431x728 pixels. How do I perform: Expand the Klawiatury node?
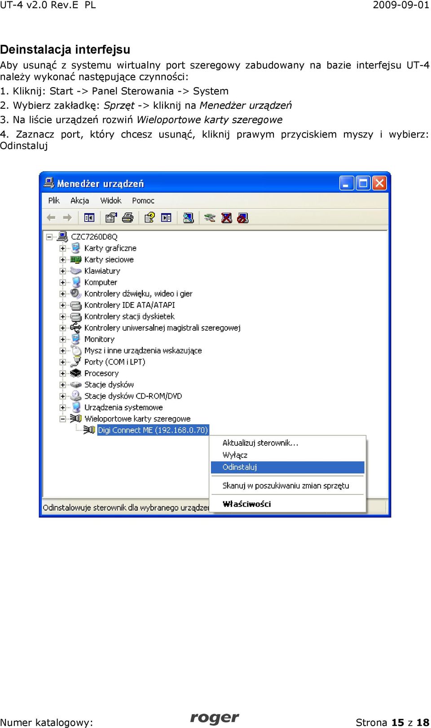tap(63, 271)
